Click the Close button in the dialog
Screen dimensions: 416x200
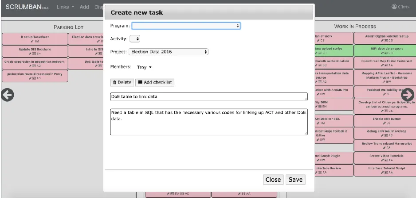click(x=273, y=180)
